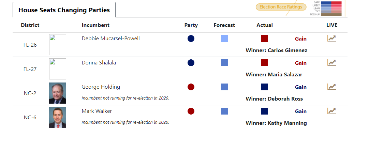Click the broken image for FL-26
Viewport: 369px width, 150px height.
click(x=58, y=45)
